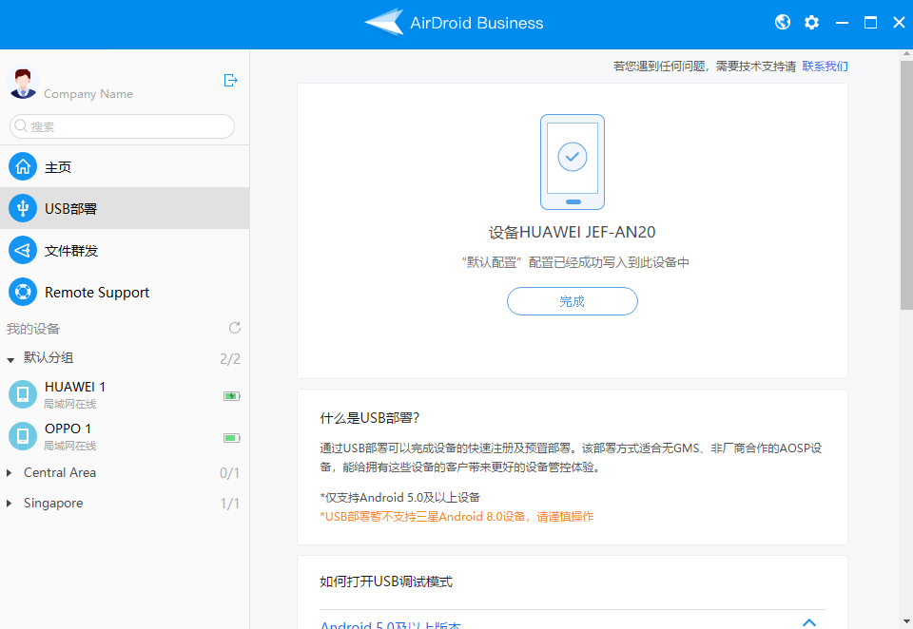Refresh the 我的设备 device list

point(235,328)
